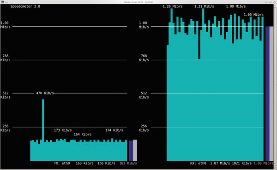Open the Konsole window menu icon
277x170 pixels.
point(2,2)
